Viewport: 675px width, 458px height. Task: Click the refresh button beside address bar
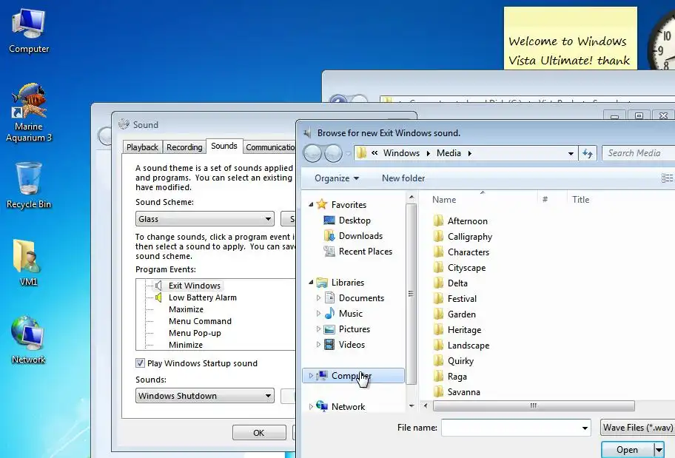[588, 153]
